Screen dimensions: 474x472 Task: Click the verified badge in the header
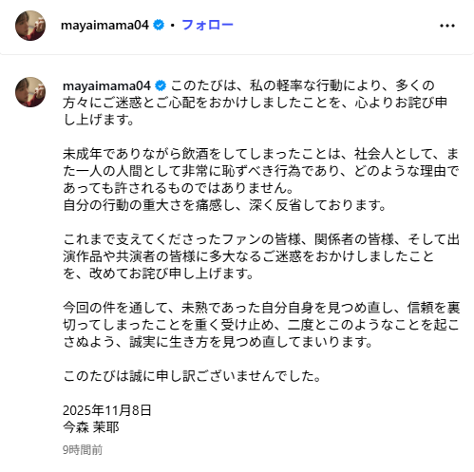tap(159, 25)
